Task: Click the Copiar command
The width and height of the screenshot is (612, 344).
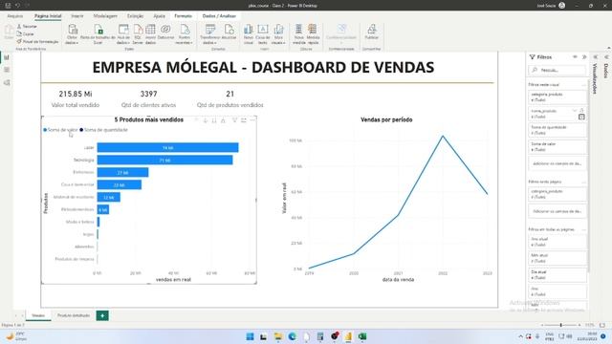Action: (x=25, y=34)
